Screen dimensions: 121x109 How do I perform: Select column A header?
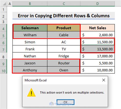click(x=10, y=4)
